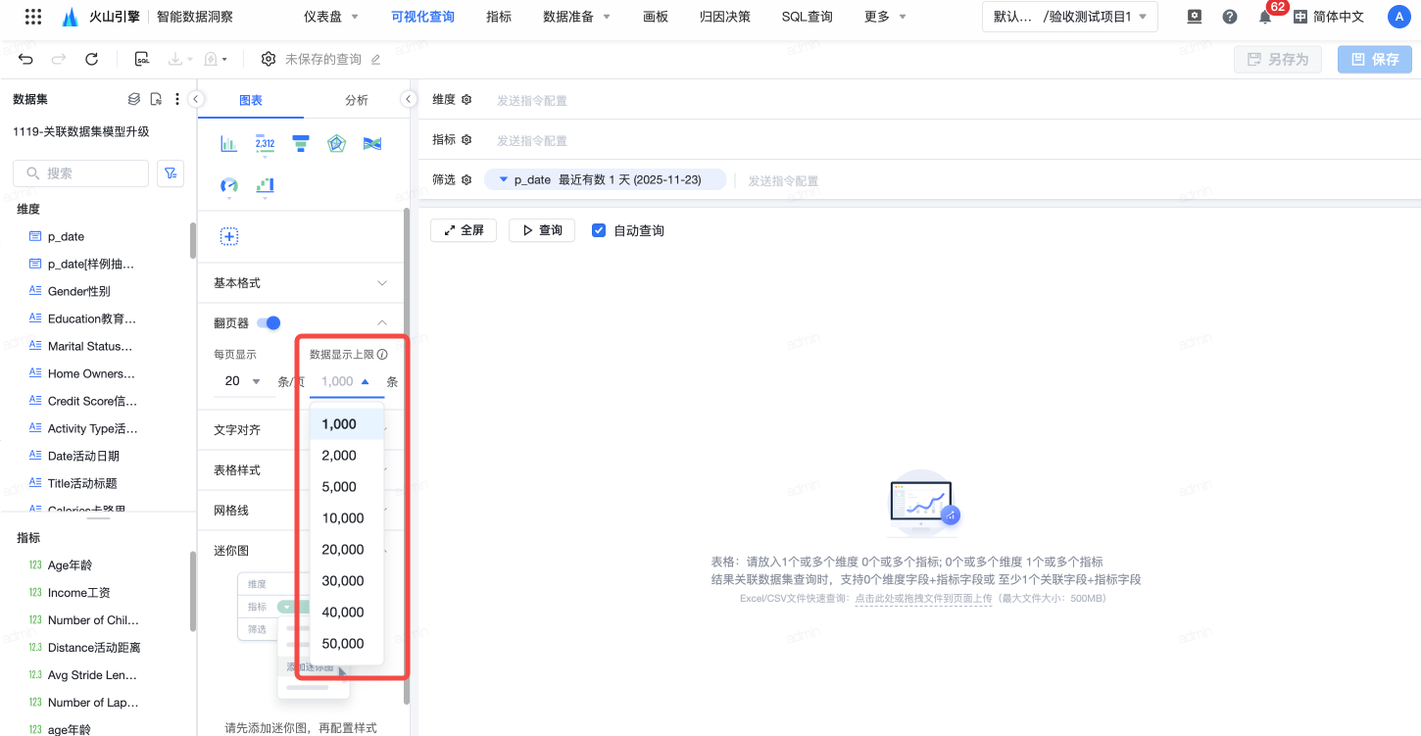This screenshot has width=1421, height=736.
Task: Select the funnel chart type icon
Action: coord(301,144)
